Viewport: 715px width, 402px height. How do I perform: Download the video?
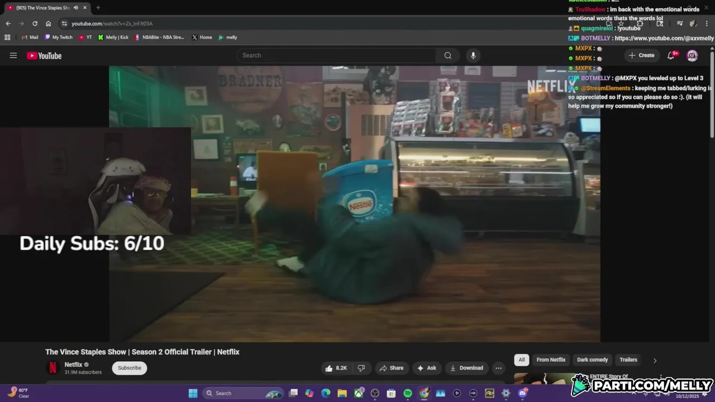(x=467, y=368)
